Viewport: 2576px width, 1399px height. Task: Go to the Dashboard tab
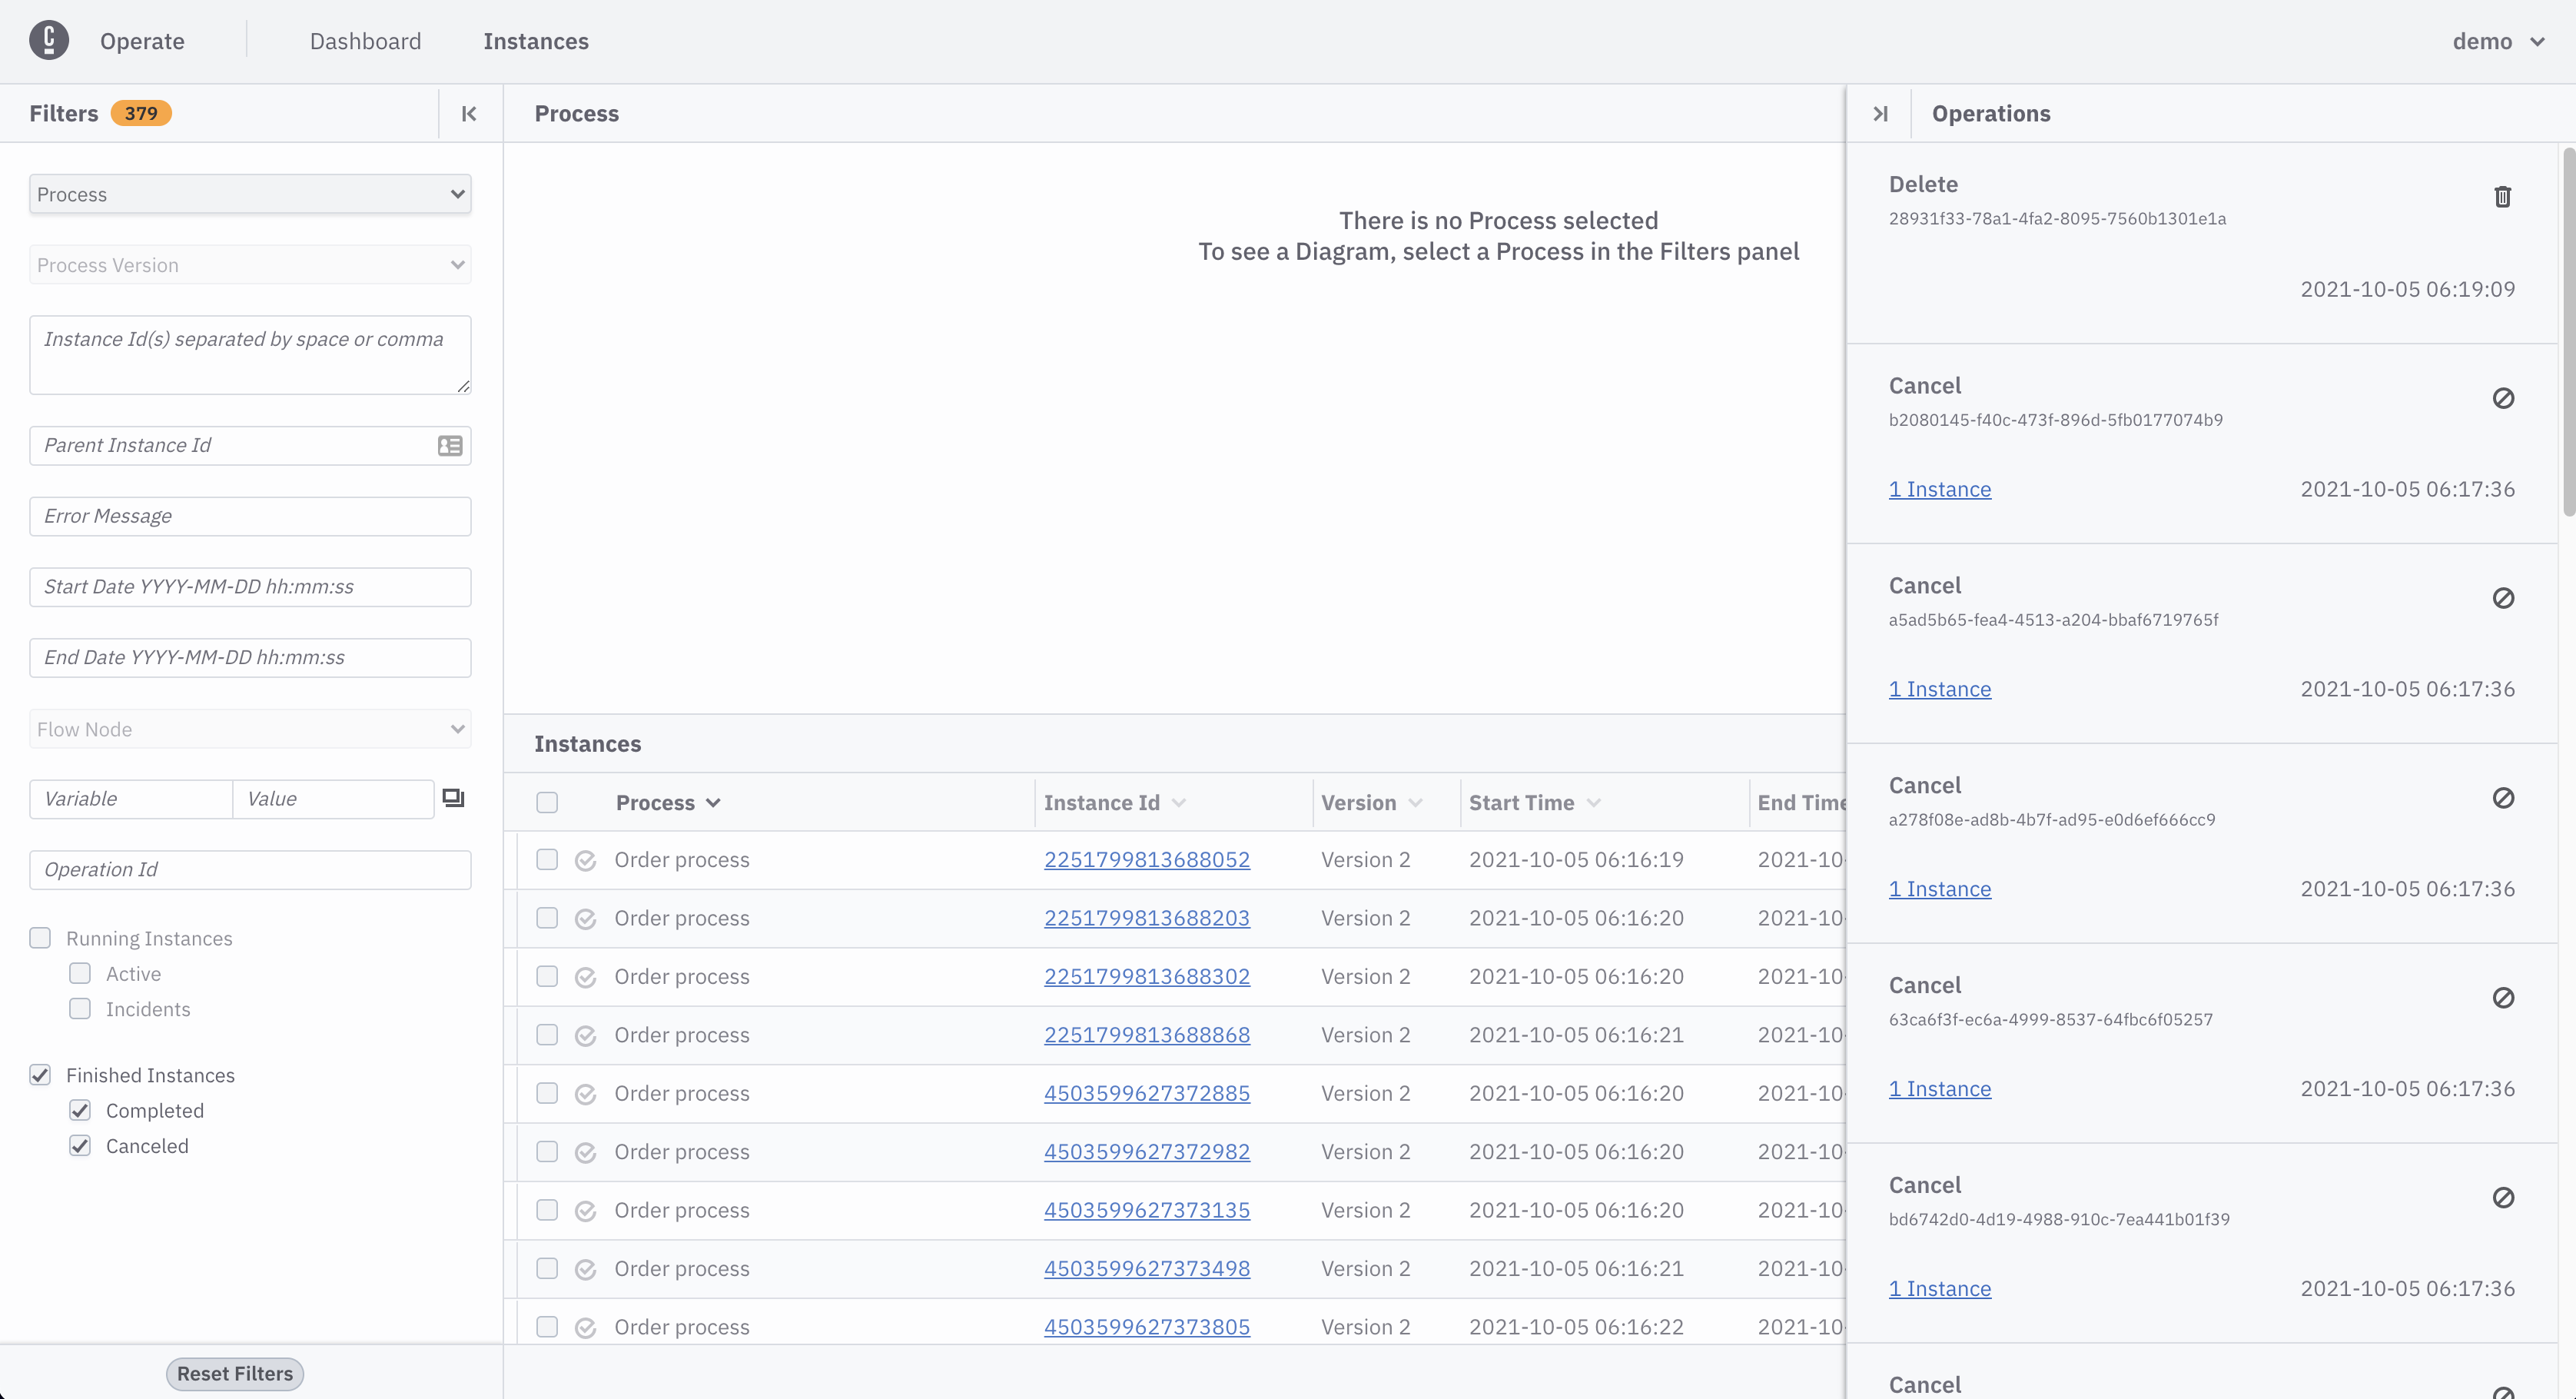click(365, 42)
